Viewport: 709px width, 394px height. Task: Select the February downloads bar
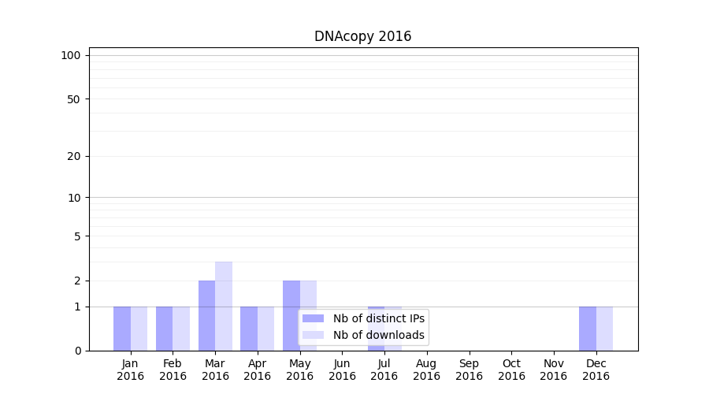181,329
